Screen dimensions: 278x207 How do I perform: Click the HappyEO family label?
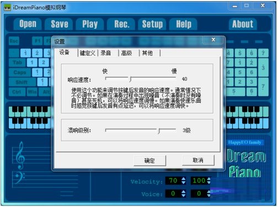point(244,142)
